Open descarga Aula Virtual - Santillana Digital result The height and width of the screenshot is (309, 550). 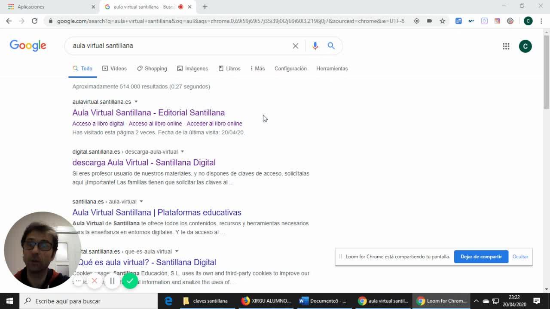[x=144, y=162]
